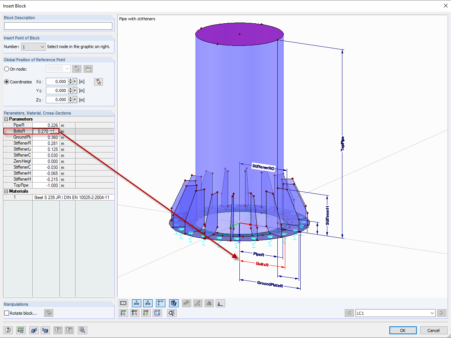Select the TopPipe parameter row

point(59,185)
